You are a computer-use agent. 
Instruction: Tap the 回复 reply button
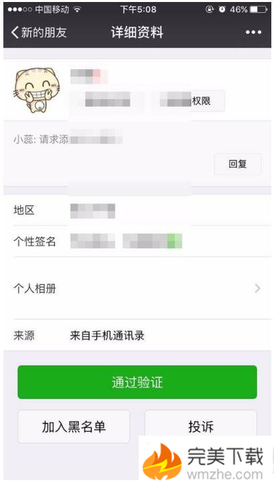tap(237, 164)
